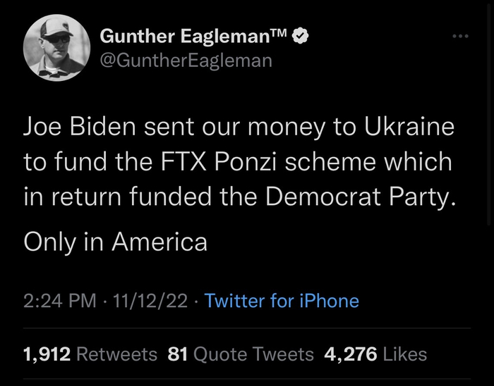This screenshot has width=494, height=386.
Task: Open the tweet's three-dot more options menu
Action: tap(460, 35)
